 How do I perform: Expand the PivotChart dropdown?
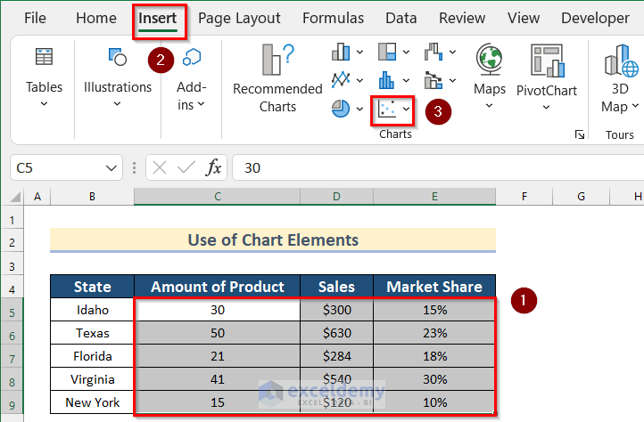pos(546,107)
